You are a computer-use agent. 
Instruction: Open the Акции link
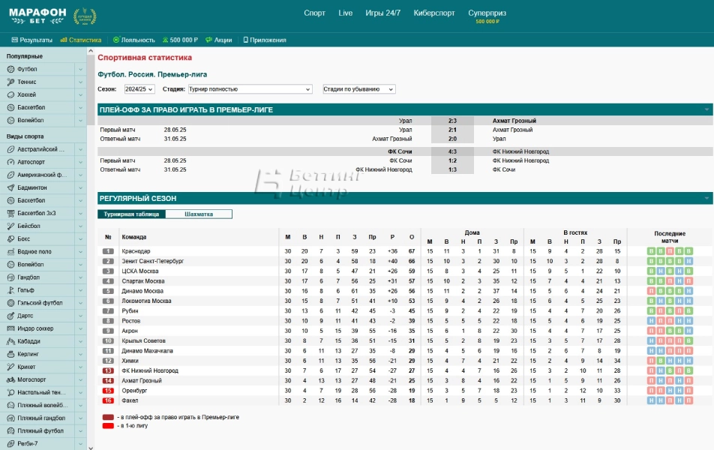point(218,40)
